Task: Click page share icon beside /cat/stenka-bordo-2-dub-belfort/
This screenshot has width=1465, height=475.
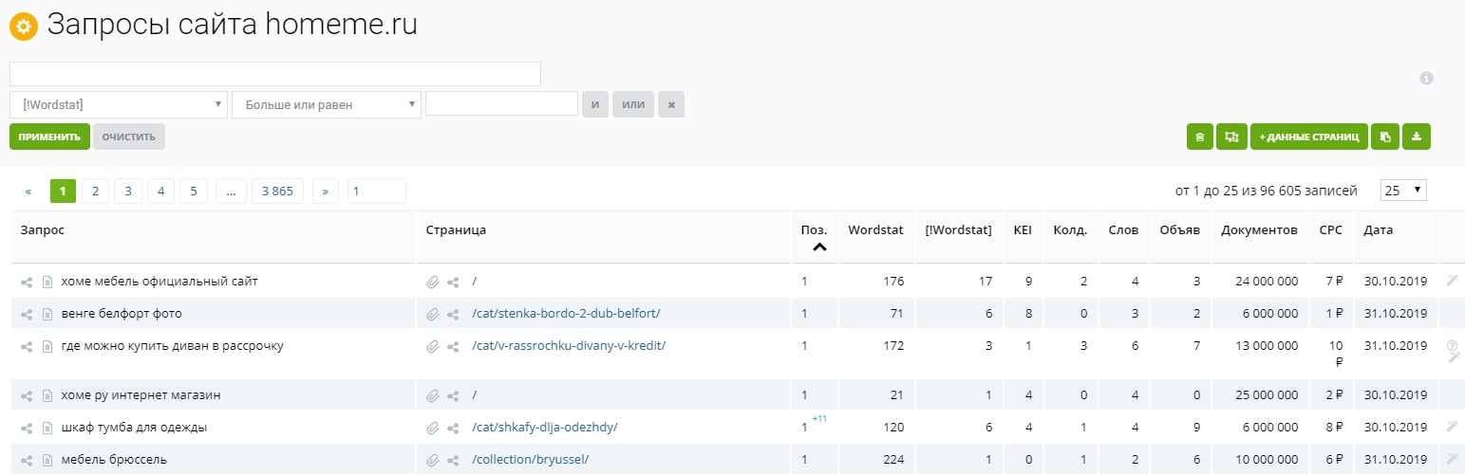Action: (454, 314)
